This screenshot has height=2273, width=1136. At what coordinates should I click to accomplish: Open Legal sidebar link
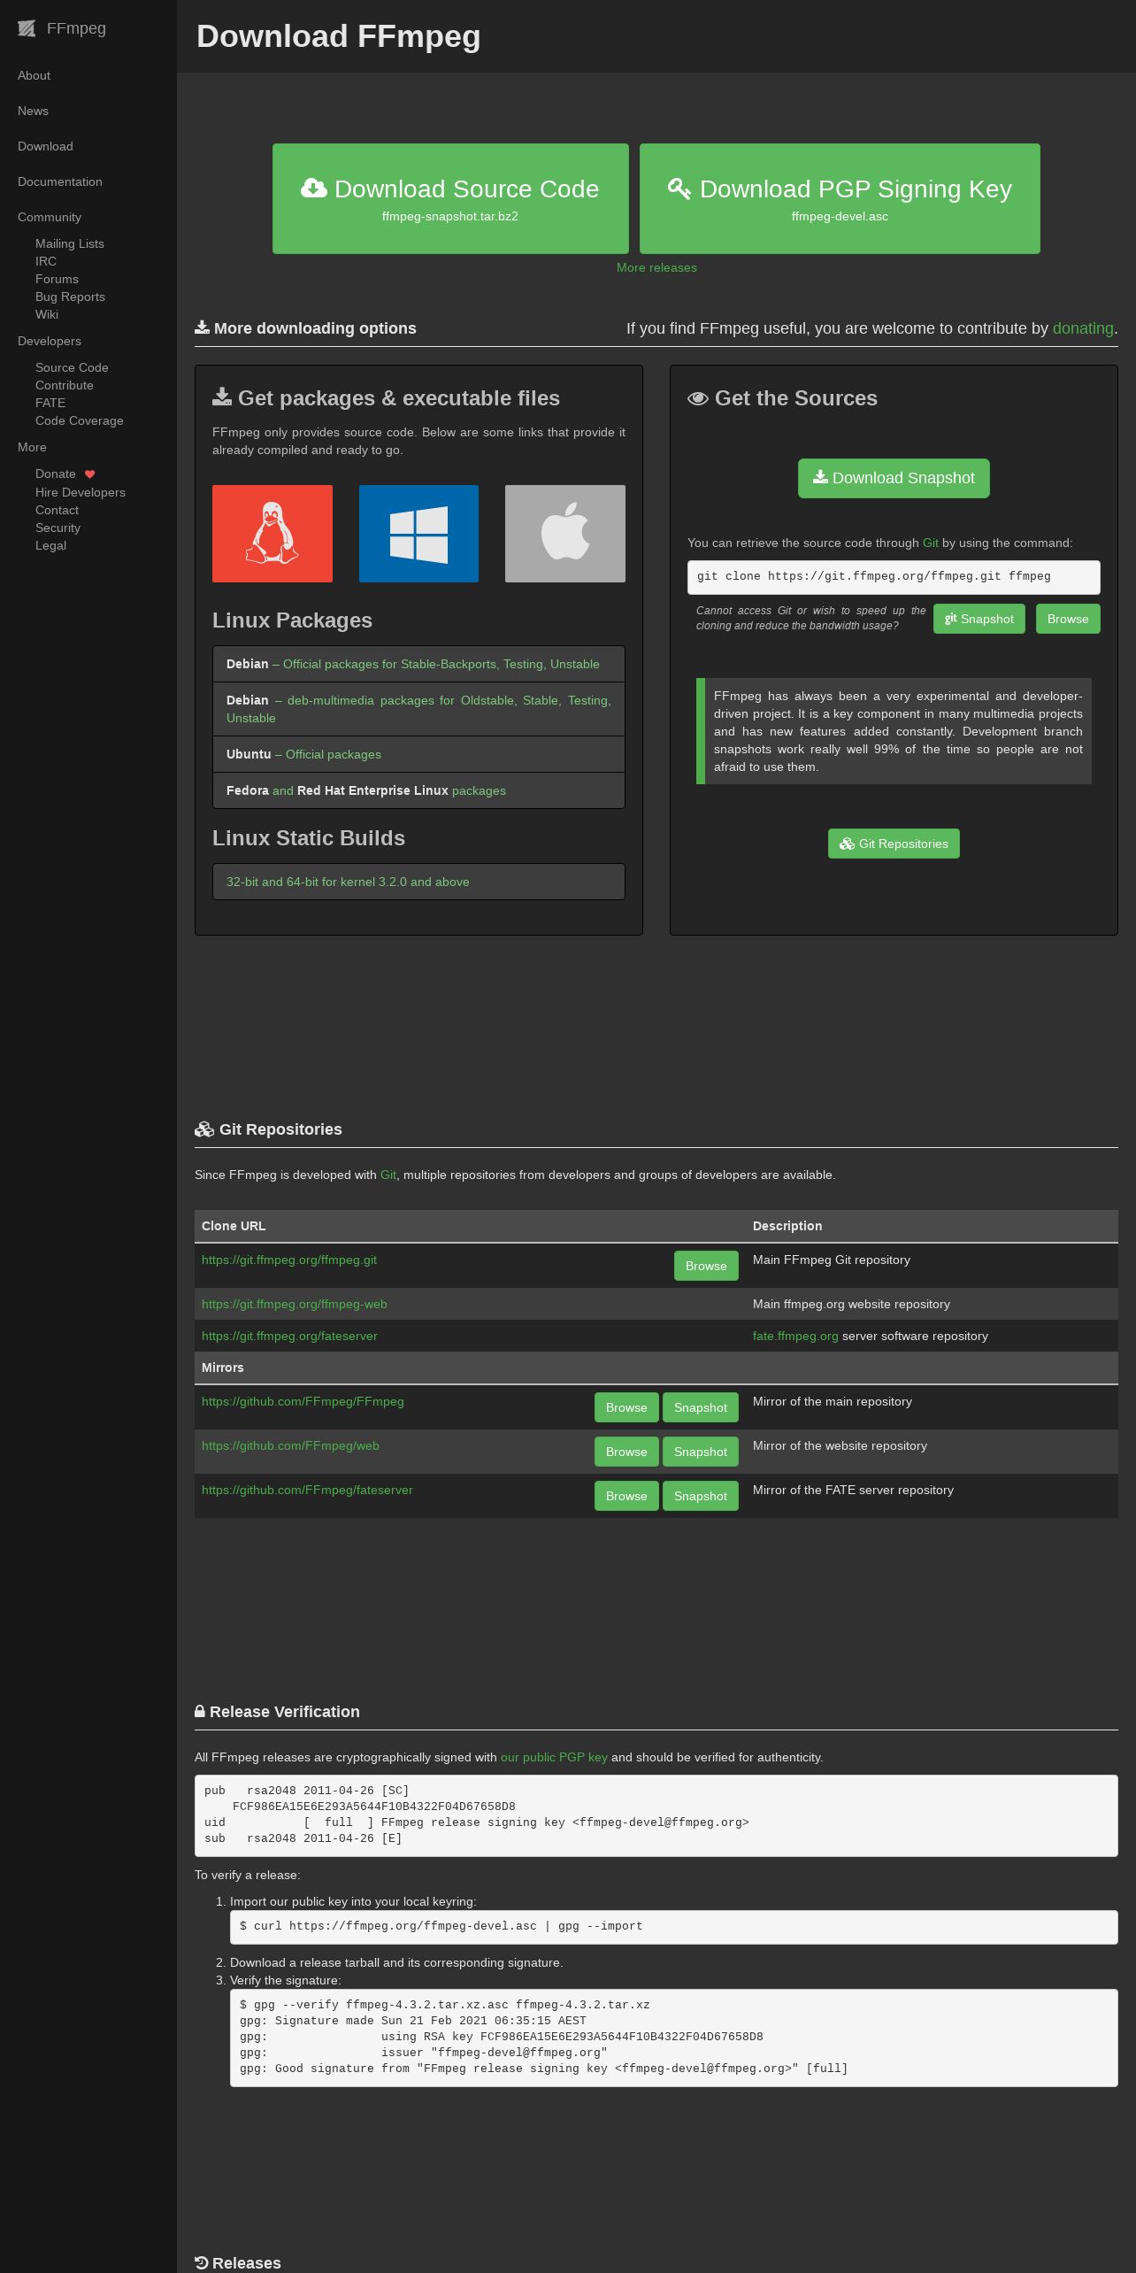(x=50, y=545)
